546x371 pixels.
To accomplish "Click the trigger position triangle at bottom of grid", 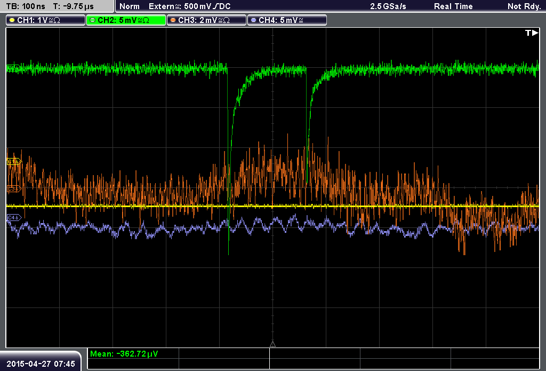I will (272, 344).
